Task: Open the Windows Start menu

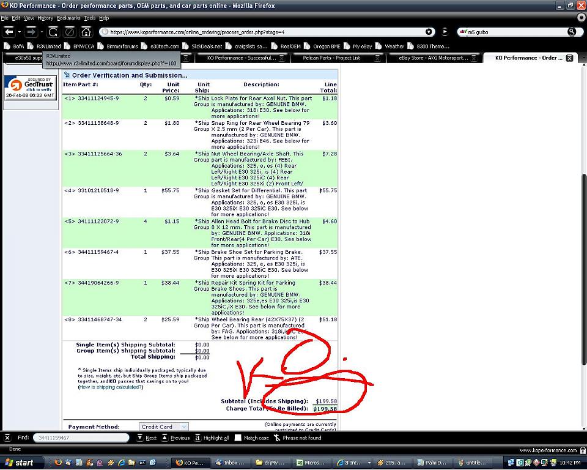Action: pos(19,463)
